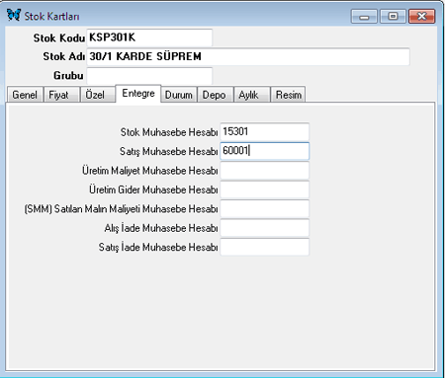Open the Durum tab
Image resolution: width=445 pixels, height=378 pixels.
(179, 95)
